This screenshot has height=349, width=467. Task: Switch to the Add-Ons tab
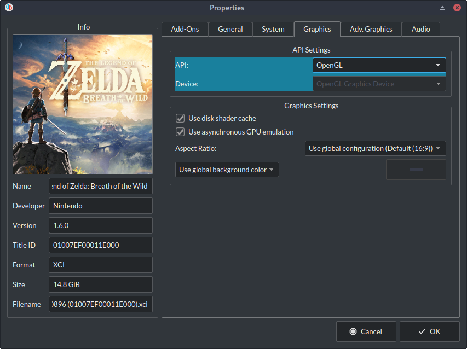185,29
